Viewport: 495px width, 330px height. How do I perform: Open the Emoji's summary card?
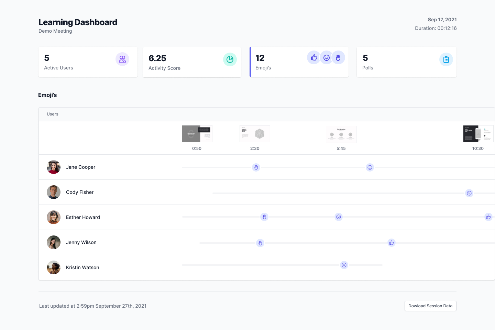(299, 62)
